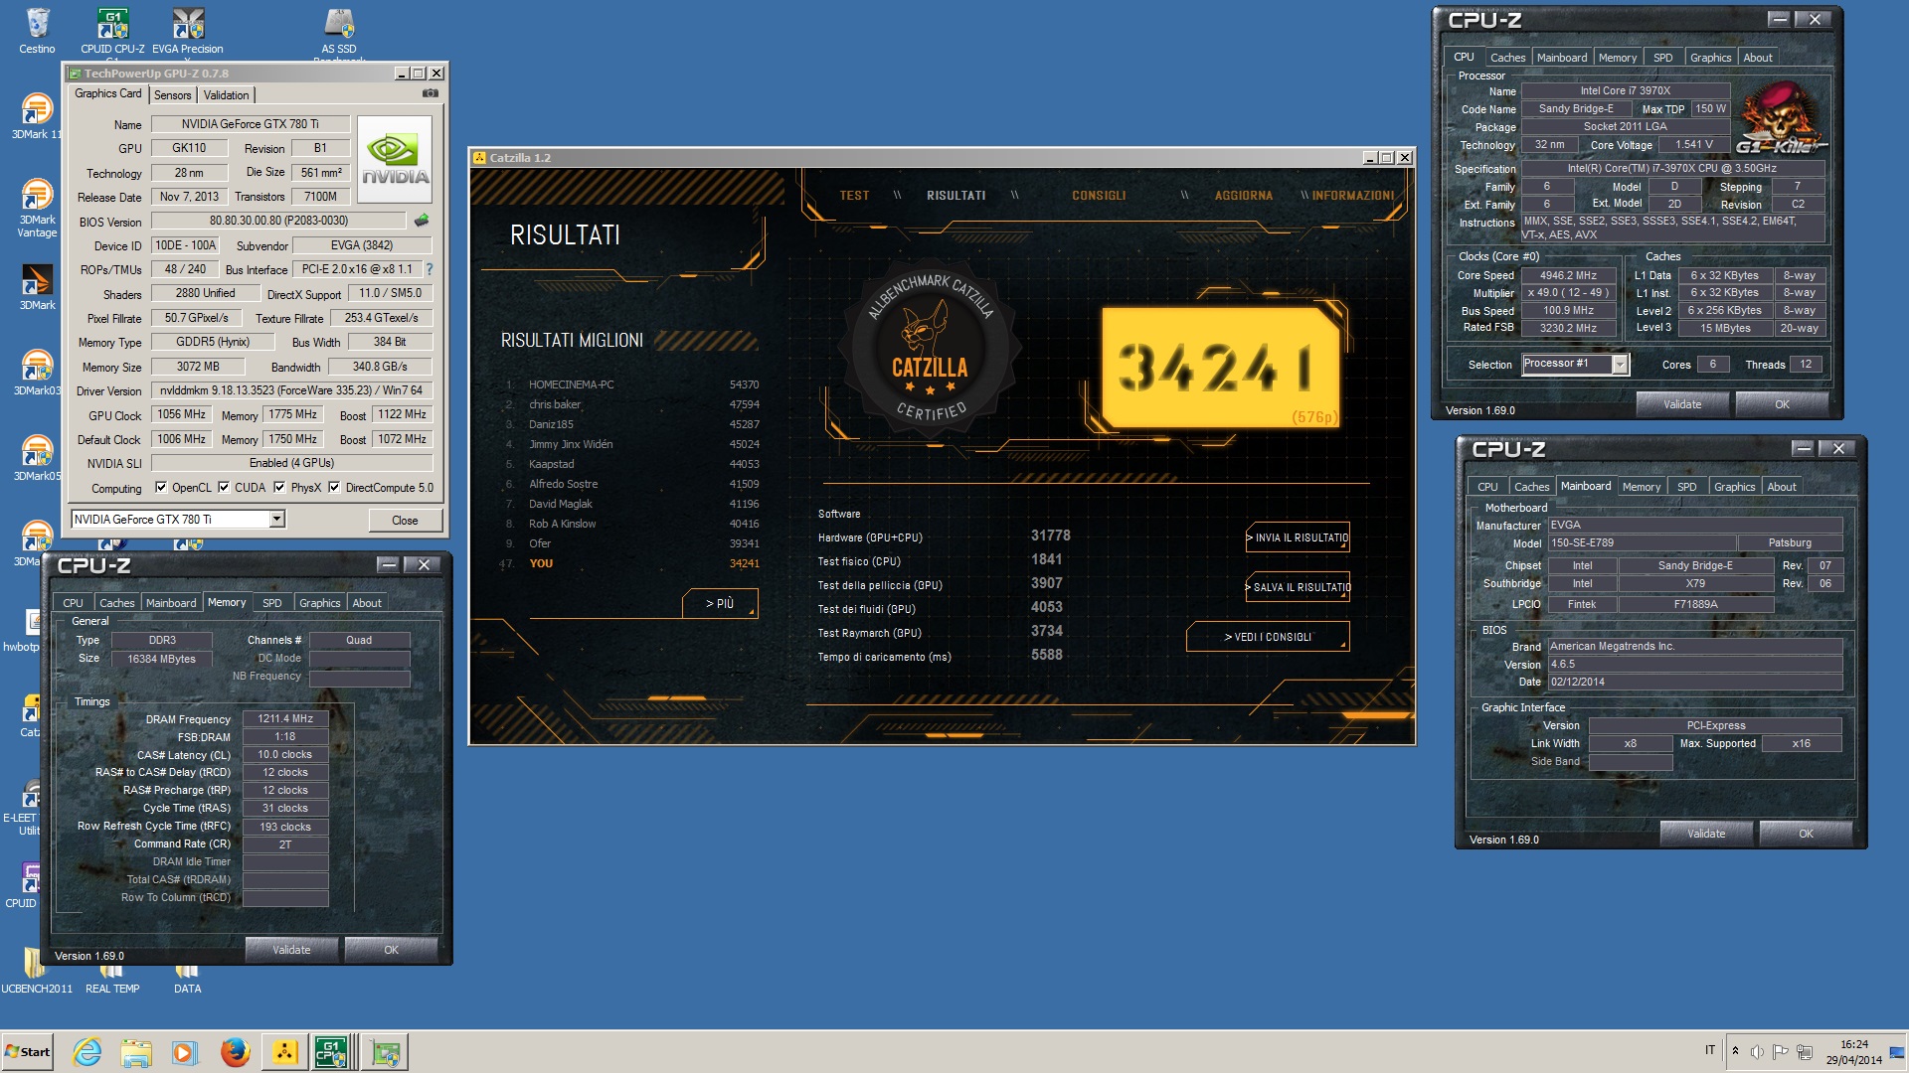
Task: Click INVIA IL RISULTATO in Catzilla
Action: pyautogui.click(x=1298, y=537)
